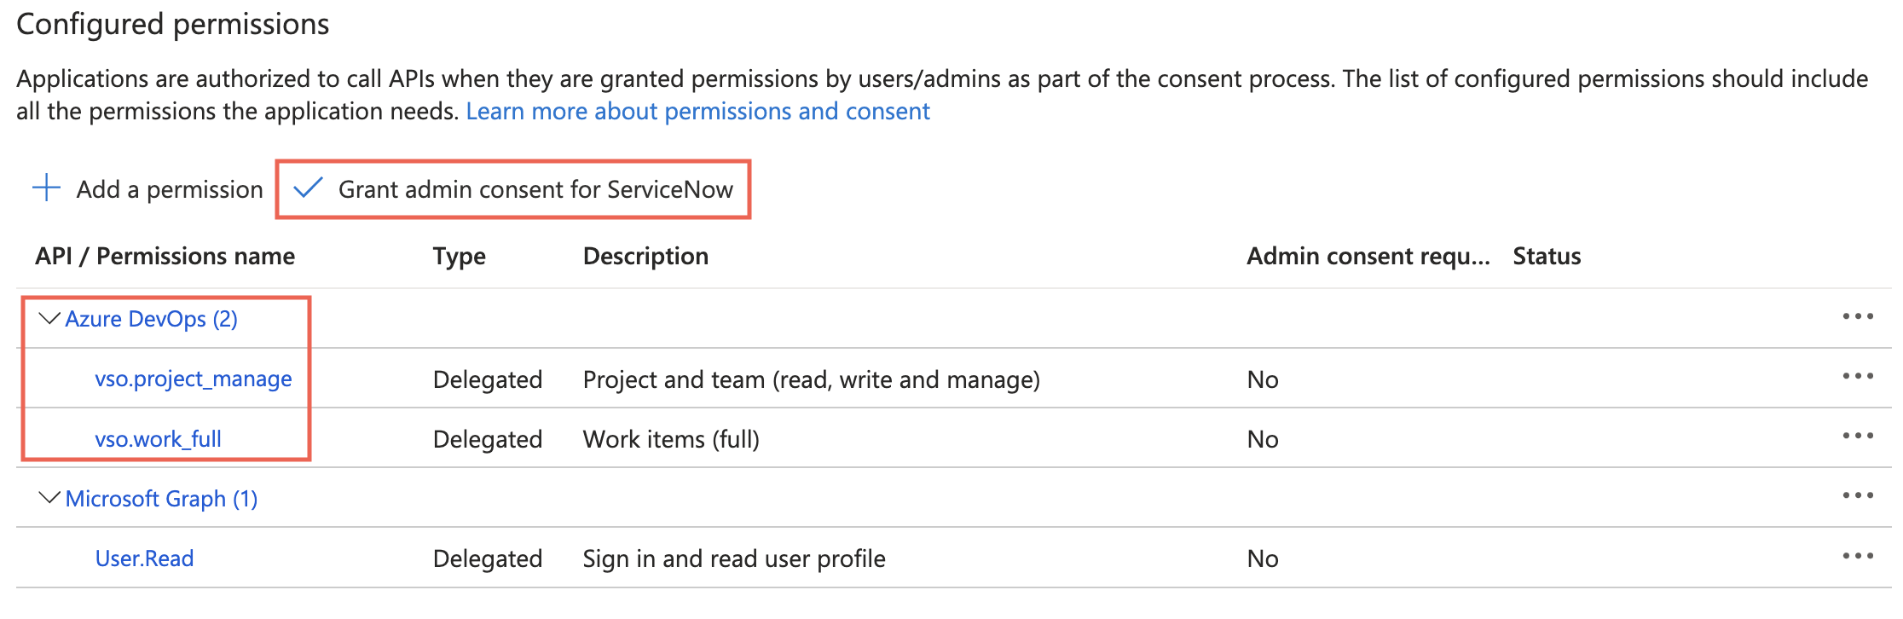Viewport: 1903px width, 619px height.
Task: Click the Admin consent requ... column header
Action: tap(1368, 257)
